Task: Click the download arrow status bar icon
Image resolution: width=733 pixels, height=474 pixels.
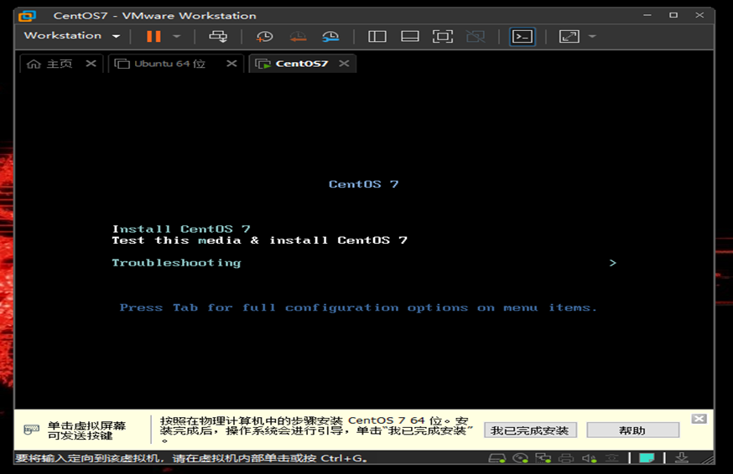Action: pos(682,458)
